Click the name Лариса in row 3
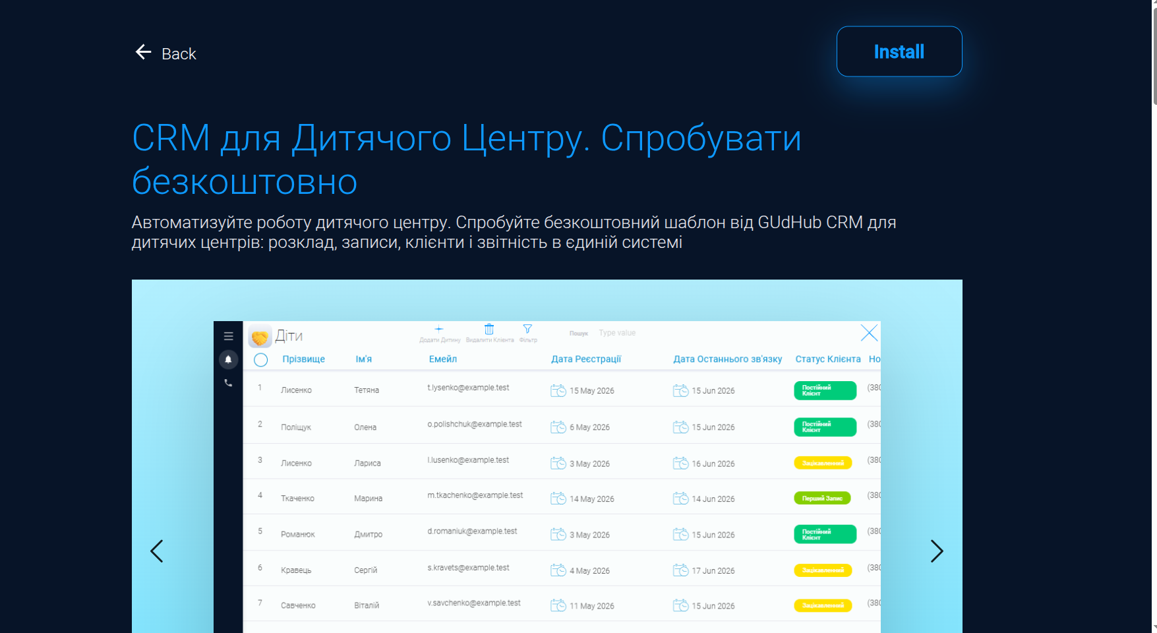The image size is (1157, 633). pos(367,463)
